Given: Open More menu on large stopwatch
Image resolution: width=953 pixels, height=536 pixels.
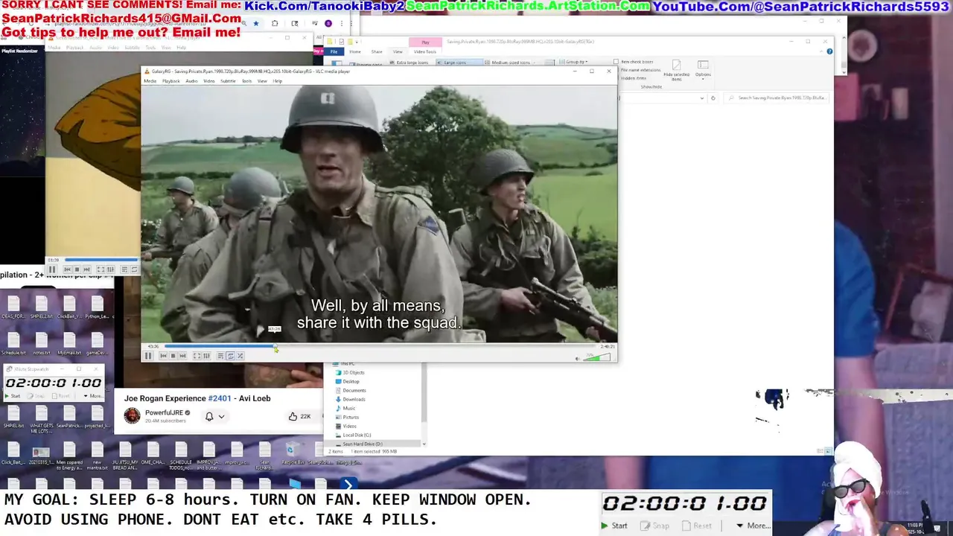Looking at the screenshot, I should coord(753,526).
